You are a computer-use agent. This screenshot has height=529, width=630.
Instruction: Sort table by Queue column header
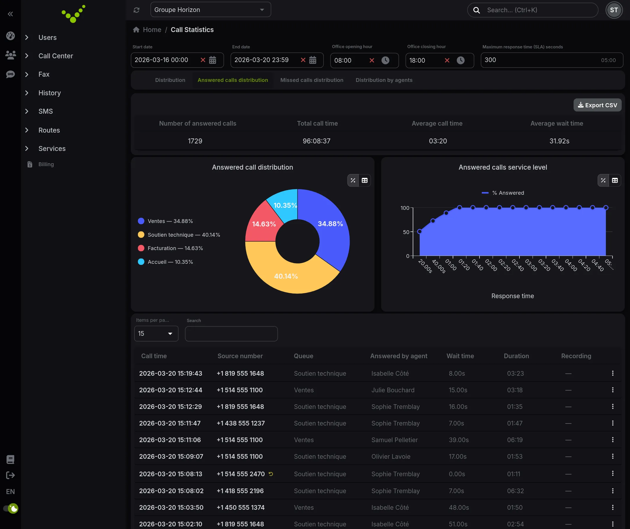pyautogui.click(x=303, y=356)
